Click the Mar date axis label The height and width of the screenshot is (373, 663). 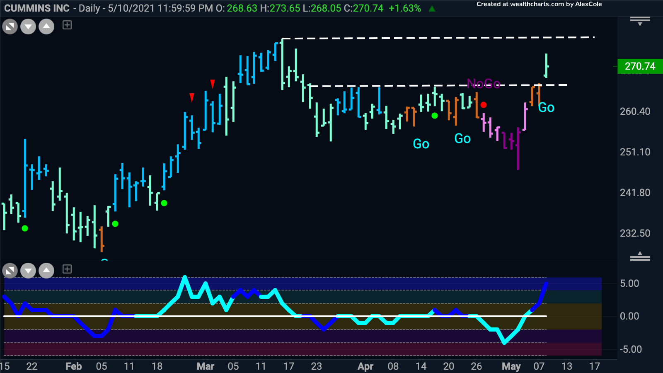click(x=206, y=366)
